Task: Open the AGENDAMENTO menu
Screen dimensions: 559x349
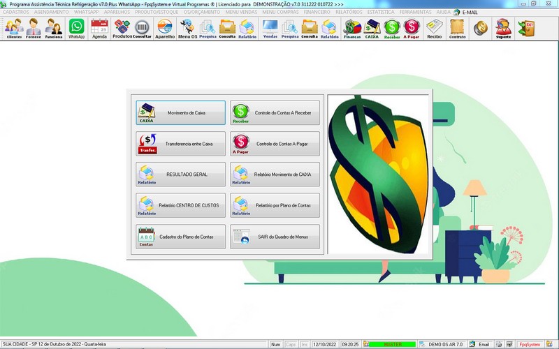Action: [x=51, y=12]
